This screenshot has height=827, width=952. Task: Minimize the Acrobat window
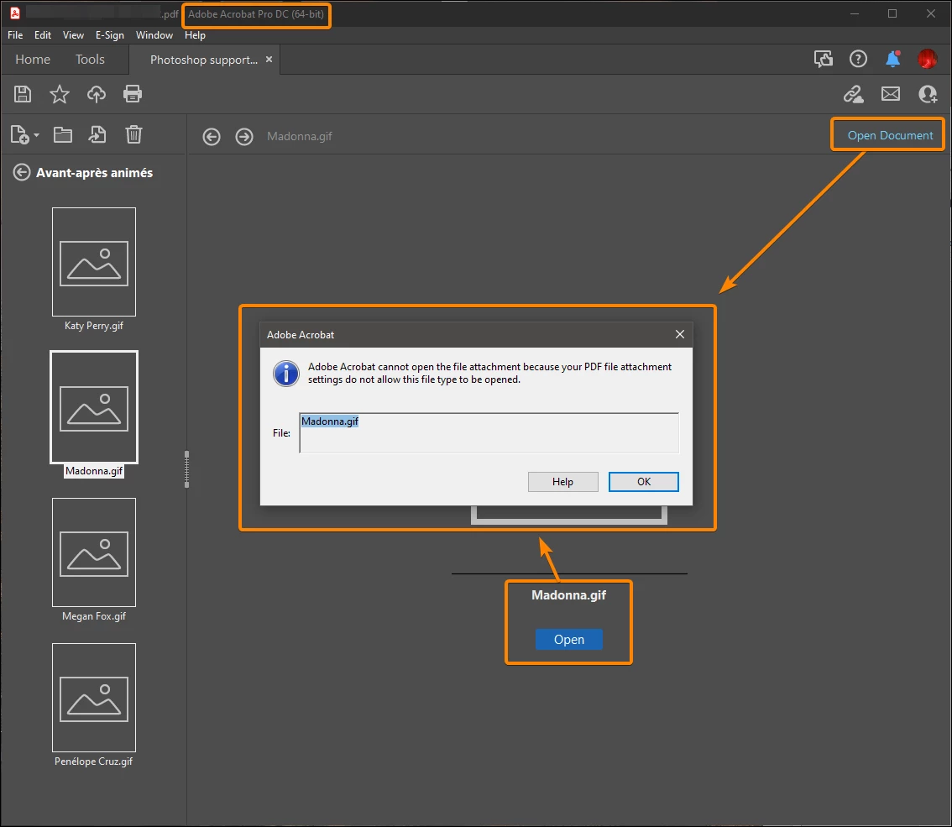855,13
